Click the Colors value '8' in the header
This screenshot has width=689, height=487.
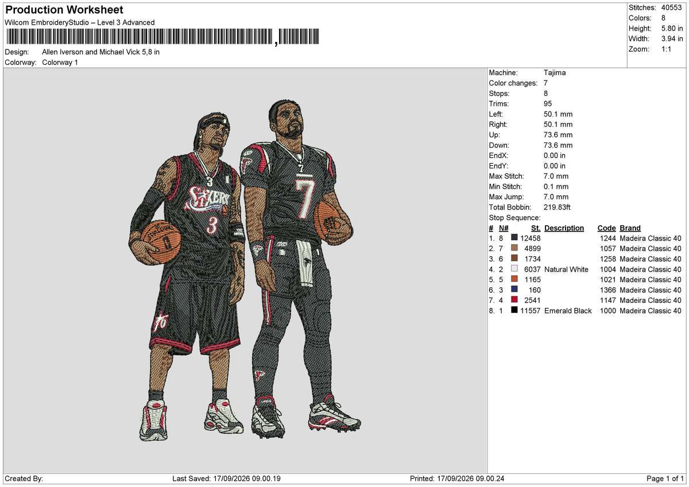pos(664,18)
